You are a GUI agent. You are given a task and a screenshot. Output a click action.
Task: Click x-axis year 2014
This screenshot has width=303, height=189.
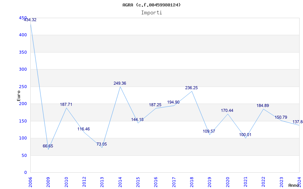point(120,182)
